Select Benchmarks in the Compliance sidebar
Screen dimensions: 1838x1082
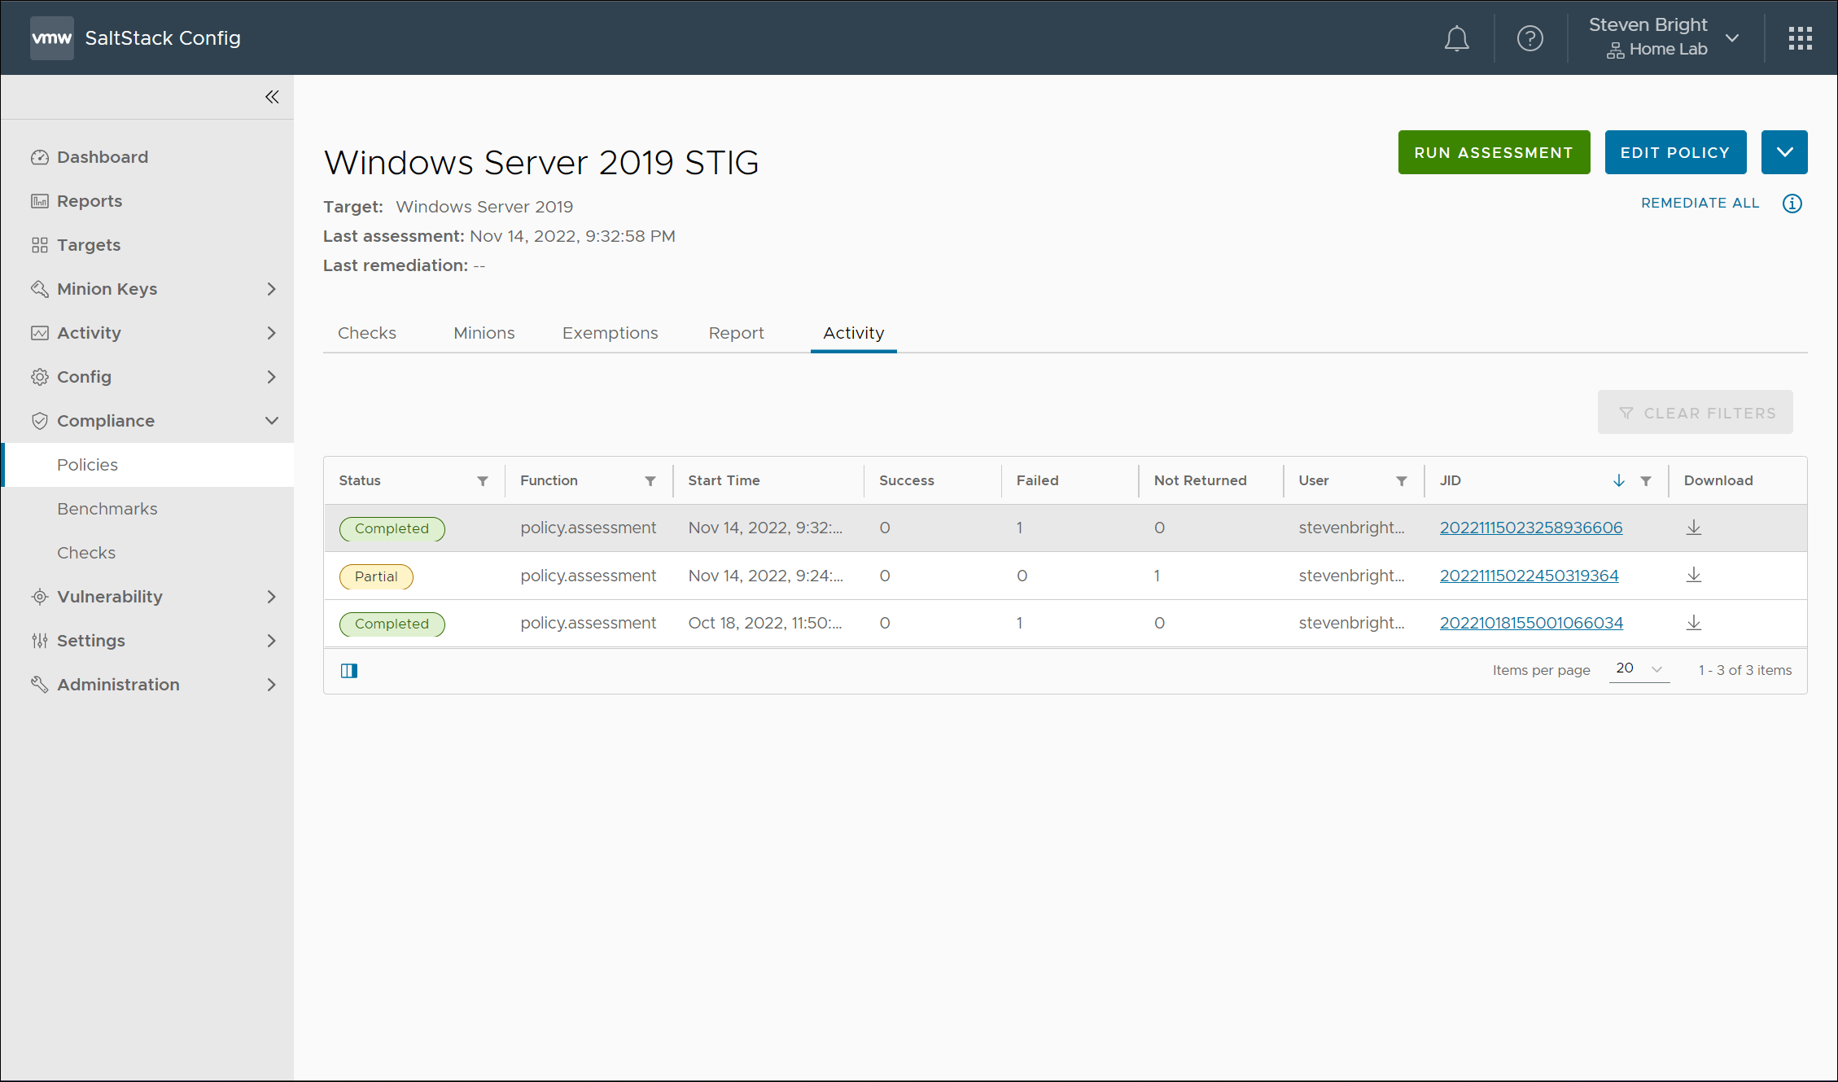[107, 509]
